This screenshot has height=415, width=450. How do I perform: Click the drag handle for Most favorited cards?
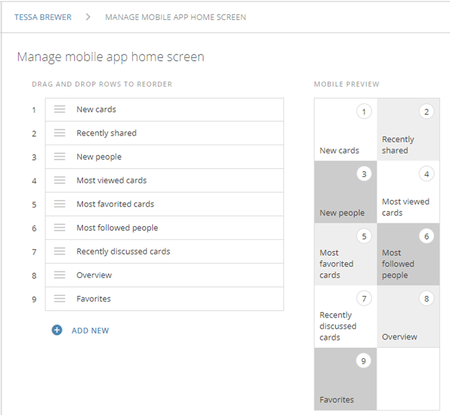click(x=60, y=204)
